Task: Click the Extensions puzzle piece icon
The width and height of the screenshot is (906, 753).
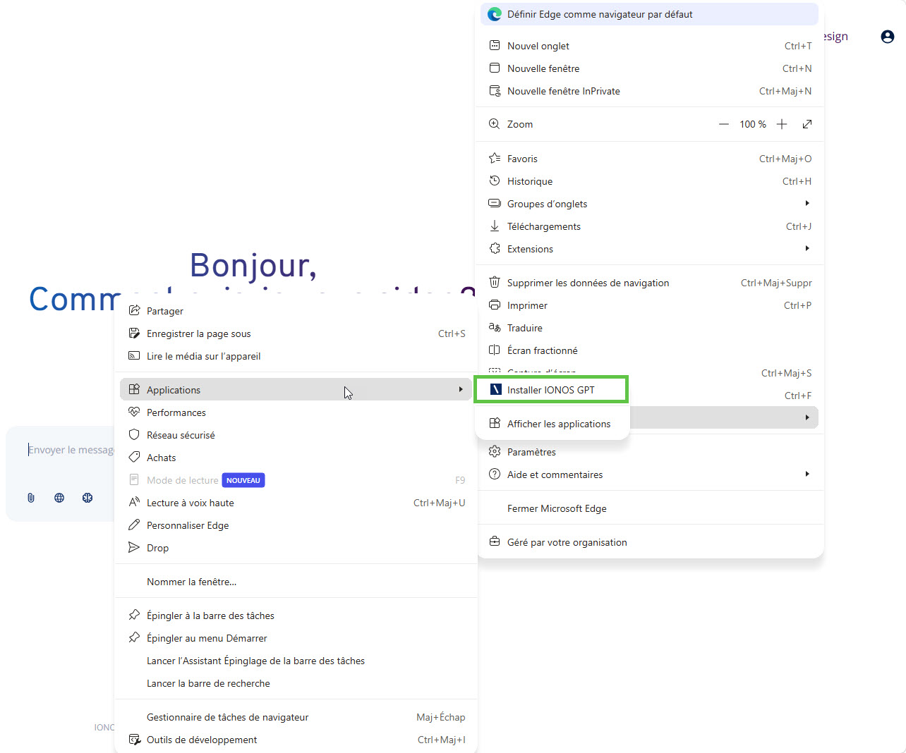Action: click(x=495, y=249)
